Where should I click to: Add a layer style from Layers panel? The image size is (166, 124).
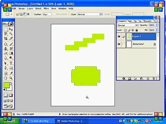tap(124, 79)
